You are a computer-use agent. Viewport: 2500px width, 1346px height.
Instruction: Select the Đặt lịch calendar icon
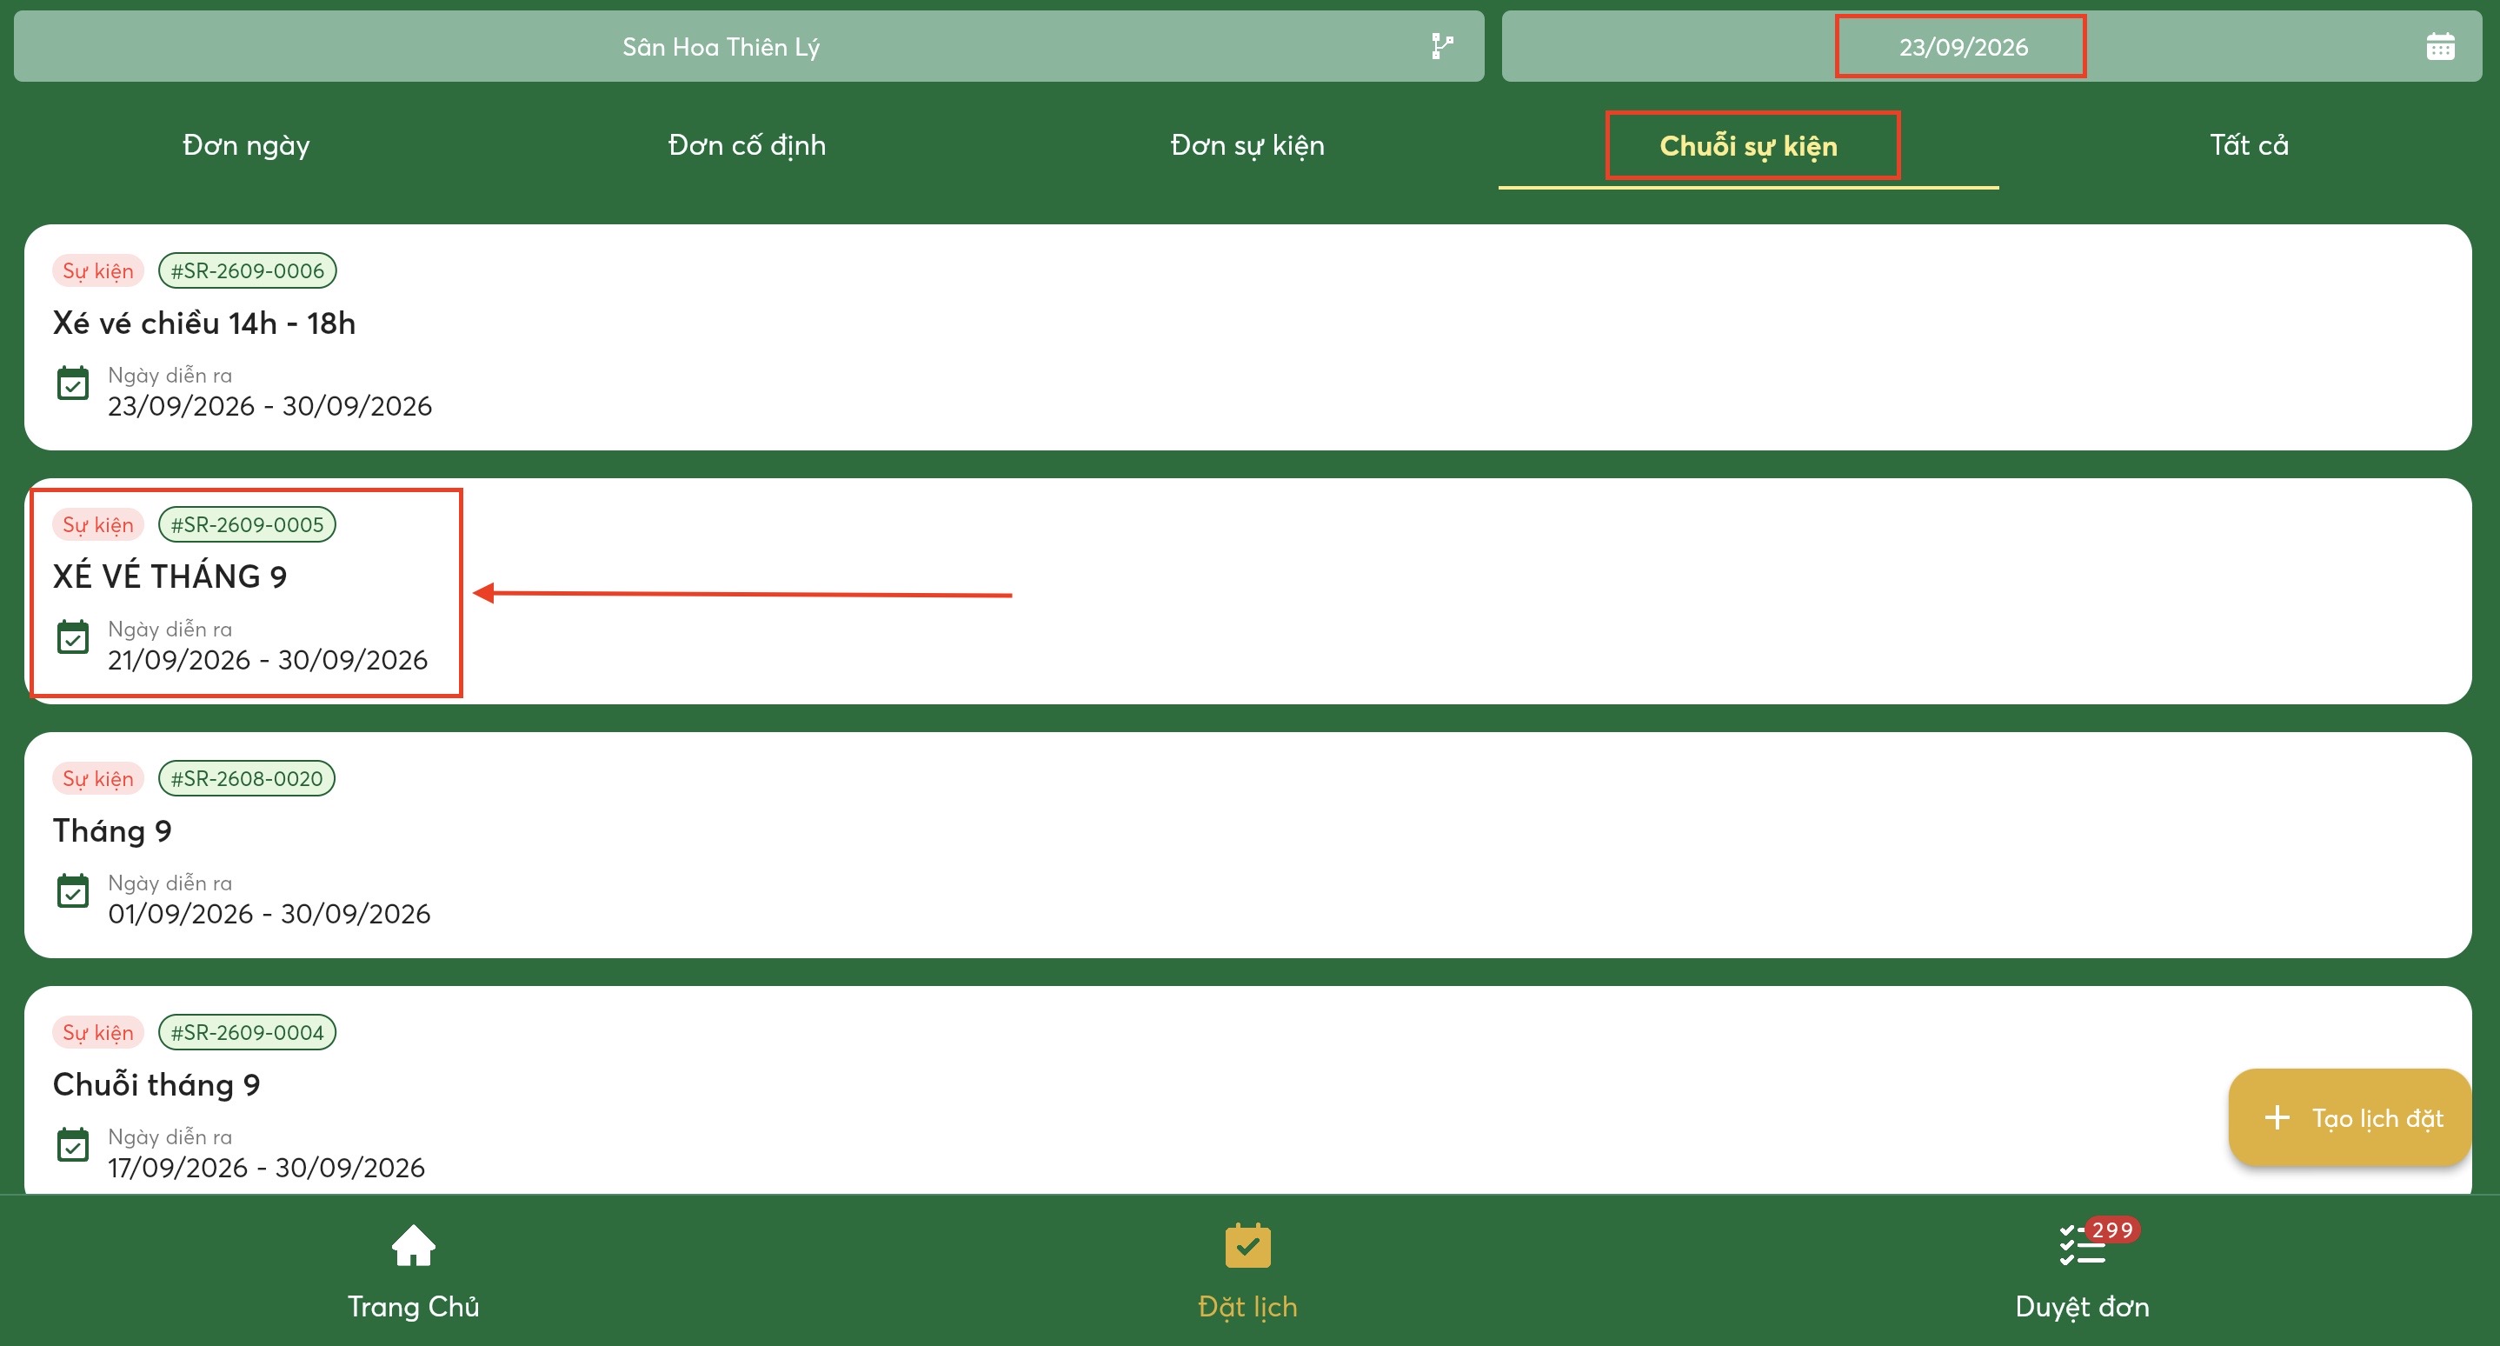[x=1247, y=1245]
